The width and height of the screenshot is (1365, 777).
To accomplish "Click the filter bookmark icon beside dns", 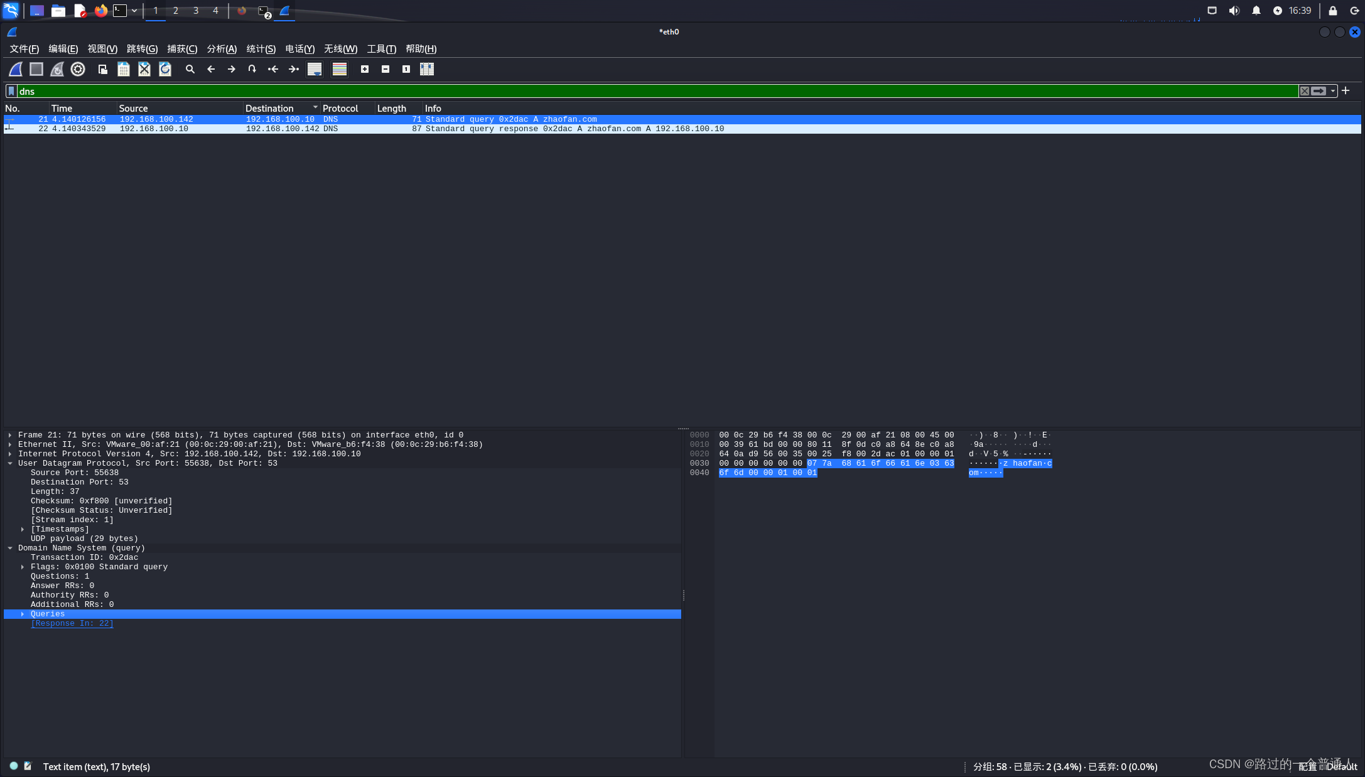I will pyautogui.click(x=11, y=91).
